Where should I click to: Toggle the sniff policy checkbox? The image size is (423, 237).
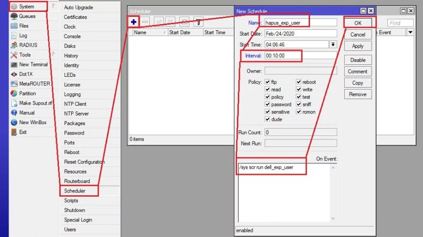299,104
